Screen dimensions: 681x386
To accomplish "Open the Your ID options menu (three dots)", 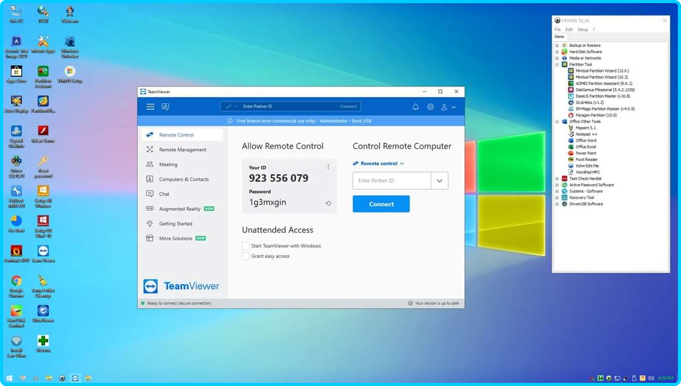I will [328, 167].
